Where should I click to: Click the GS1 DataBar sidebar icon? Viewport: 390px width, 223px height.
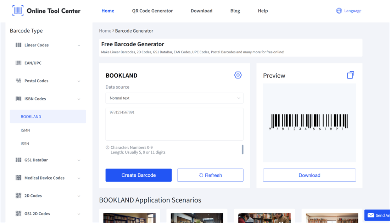(18, 160)
